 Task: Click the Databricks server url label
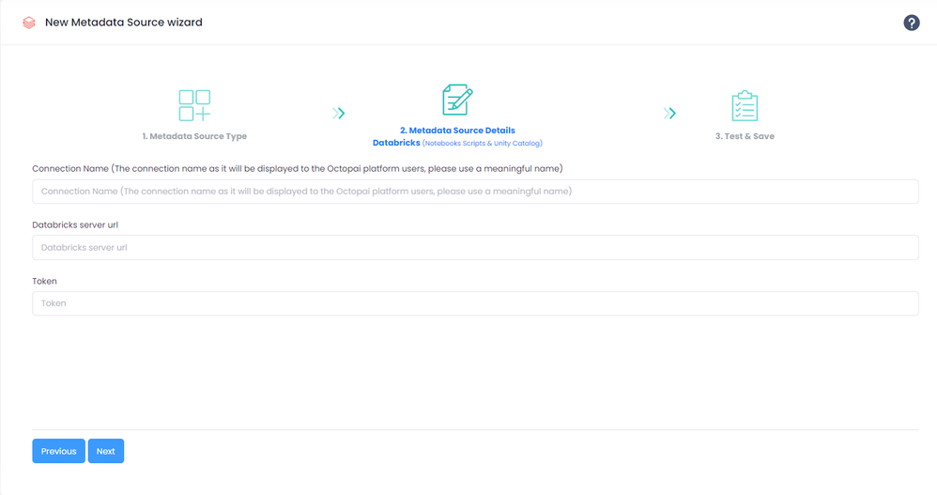click(75, 224)
